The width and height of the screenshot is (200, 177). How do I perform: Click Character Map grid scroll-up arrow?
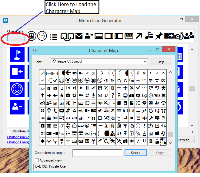[x=170, y=72]
